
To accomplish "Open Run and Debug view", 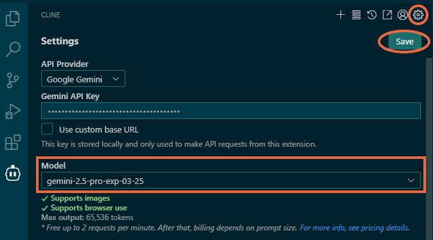I will [13, 111].
